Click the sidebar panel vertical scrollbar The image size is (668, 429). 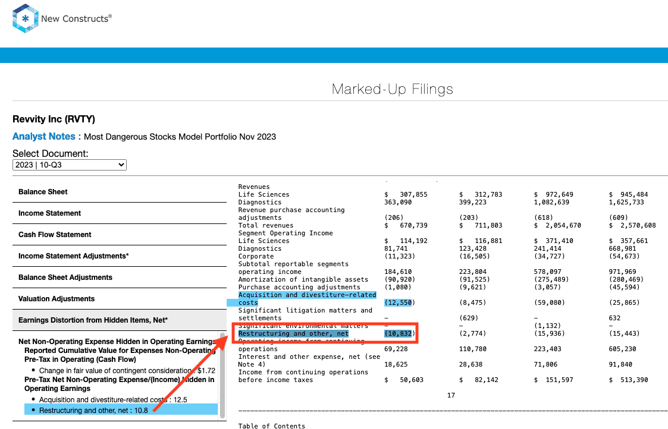pyautogui.click(x=222, y=374)
